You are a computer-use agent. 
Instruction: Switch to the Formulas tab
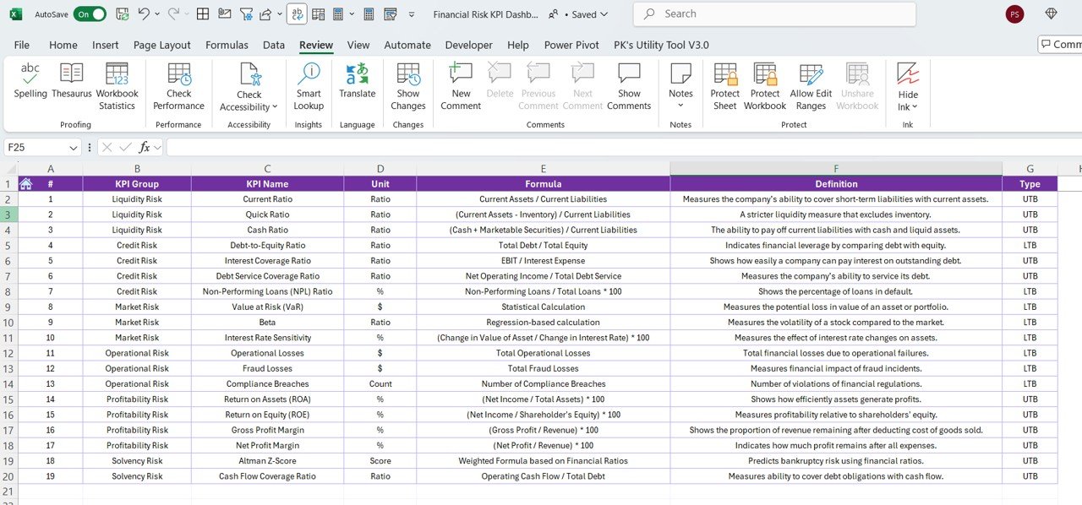click(x=227, y=45)
